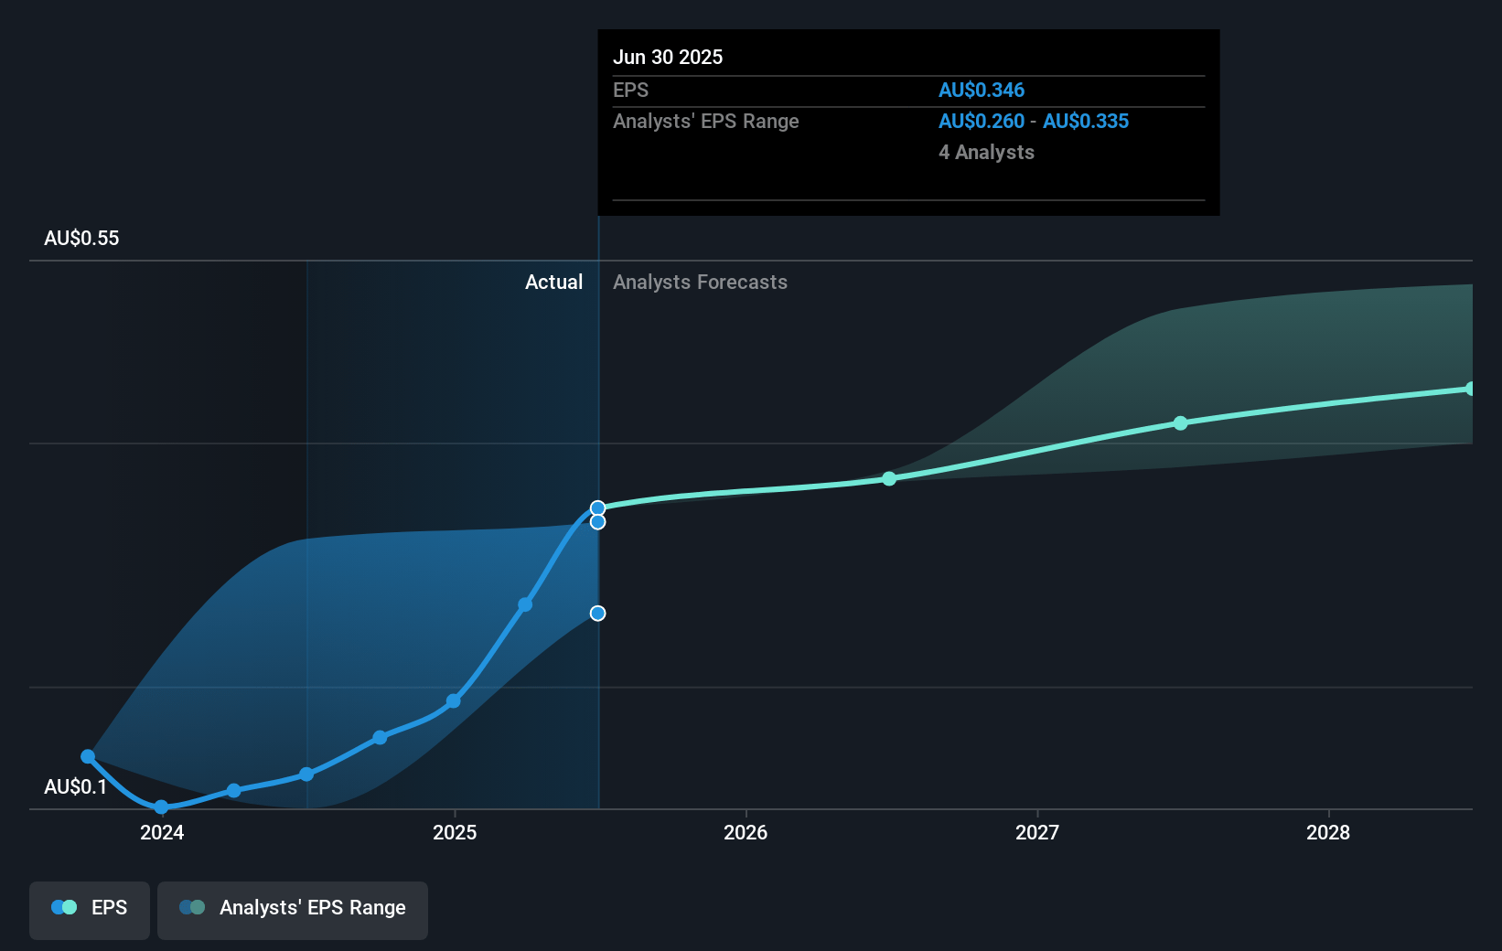Screen dimensions: 1502x951
Task: Click the mid-2026 forecast EPS data point
Action: pos(889,478)
